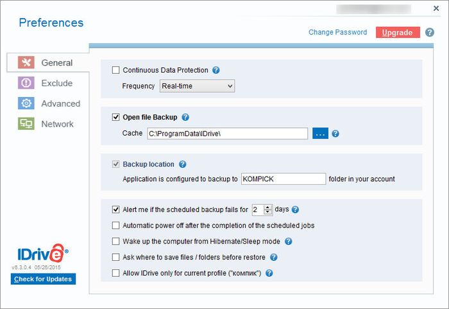Uncheck the Open file Backup checkbox
This screenshot has width=449, height=309.
point(116,117)
